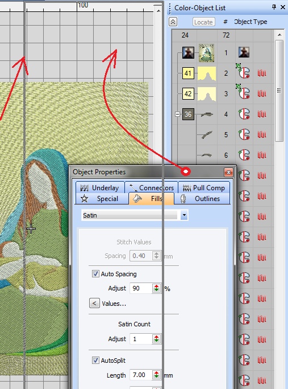The width and height of the screenshot is (288, 389).
Task: Switch to the Pull Comp tab
Action: [204, 188]
